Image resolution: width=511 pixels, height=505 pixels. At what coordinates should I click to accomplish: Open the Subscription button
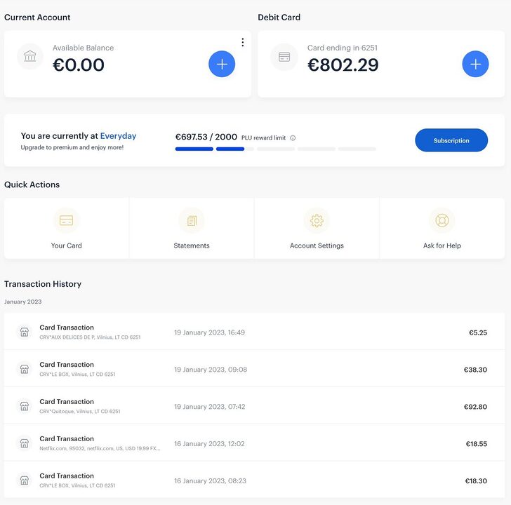pos(451,140)
